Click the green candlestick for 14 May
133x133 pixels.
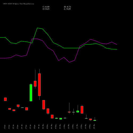78,111
